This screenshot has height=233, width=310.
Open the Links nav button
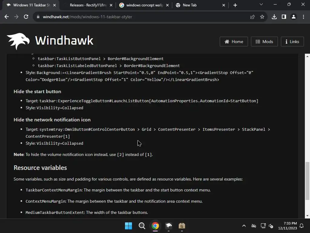point(292,42)
